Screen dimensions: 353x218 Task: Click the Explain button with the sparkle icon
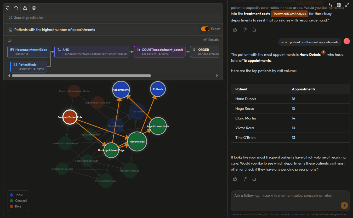pos(211,40)
